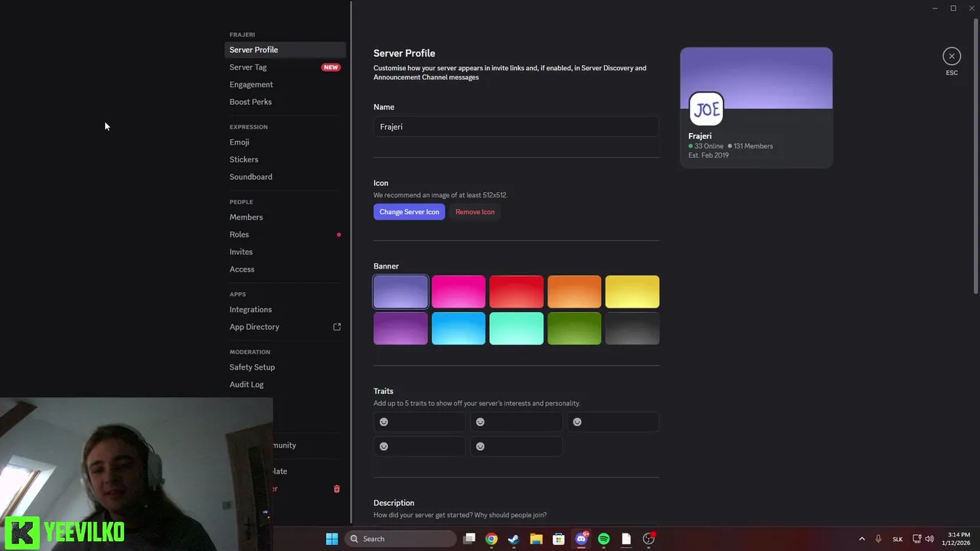View the Members list page
980x551 pixels.
coord(286,217)
